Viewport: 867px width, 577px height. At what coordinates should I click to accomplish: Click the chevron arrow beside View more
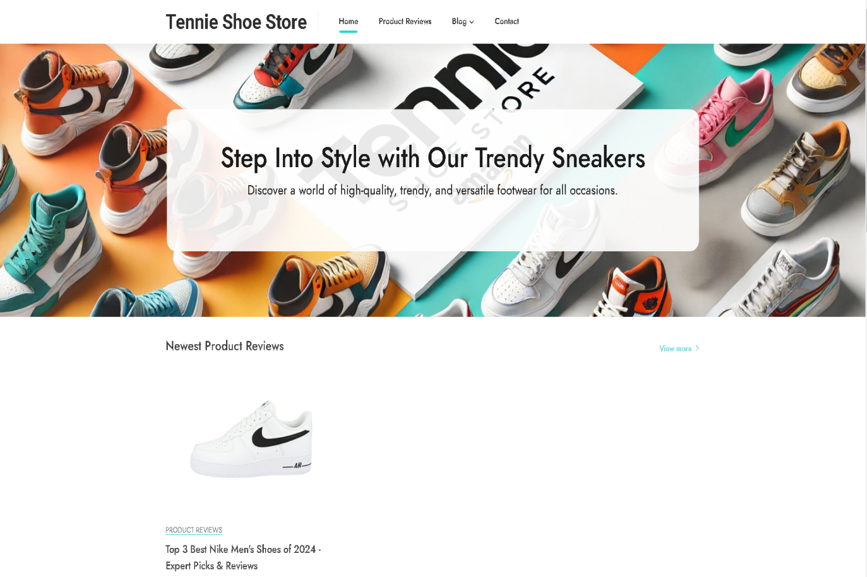[x=697, y=348]
